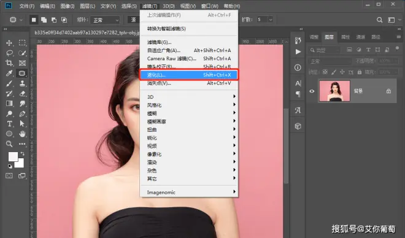Reset default foreground and background colors

coord(10,166)
